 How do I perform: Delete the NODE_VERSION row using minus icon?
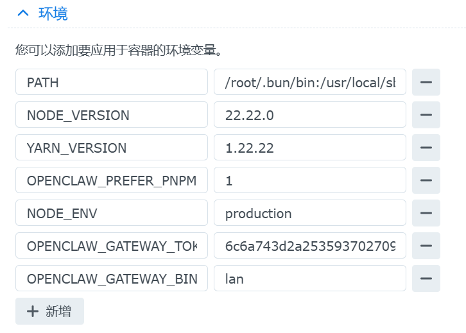coord(426,115)
